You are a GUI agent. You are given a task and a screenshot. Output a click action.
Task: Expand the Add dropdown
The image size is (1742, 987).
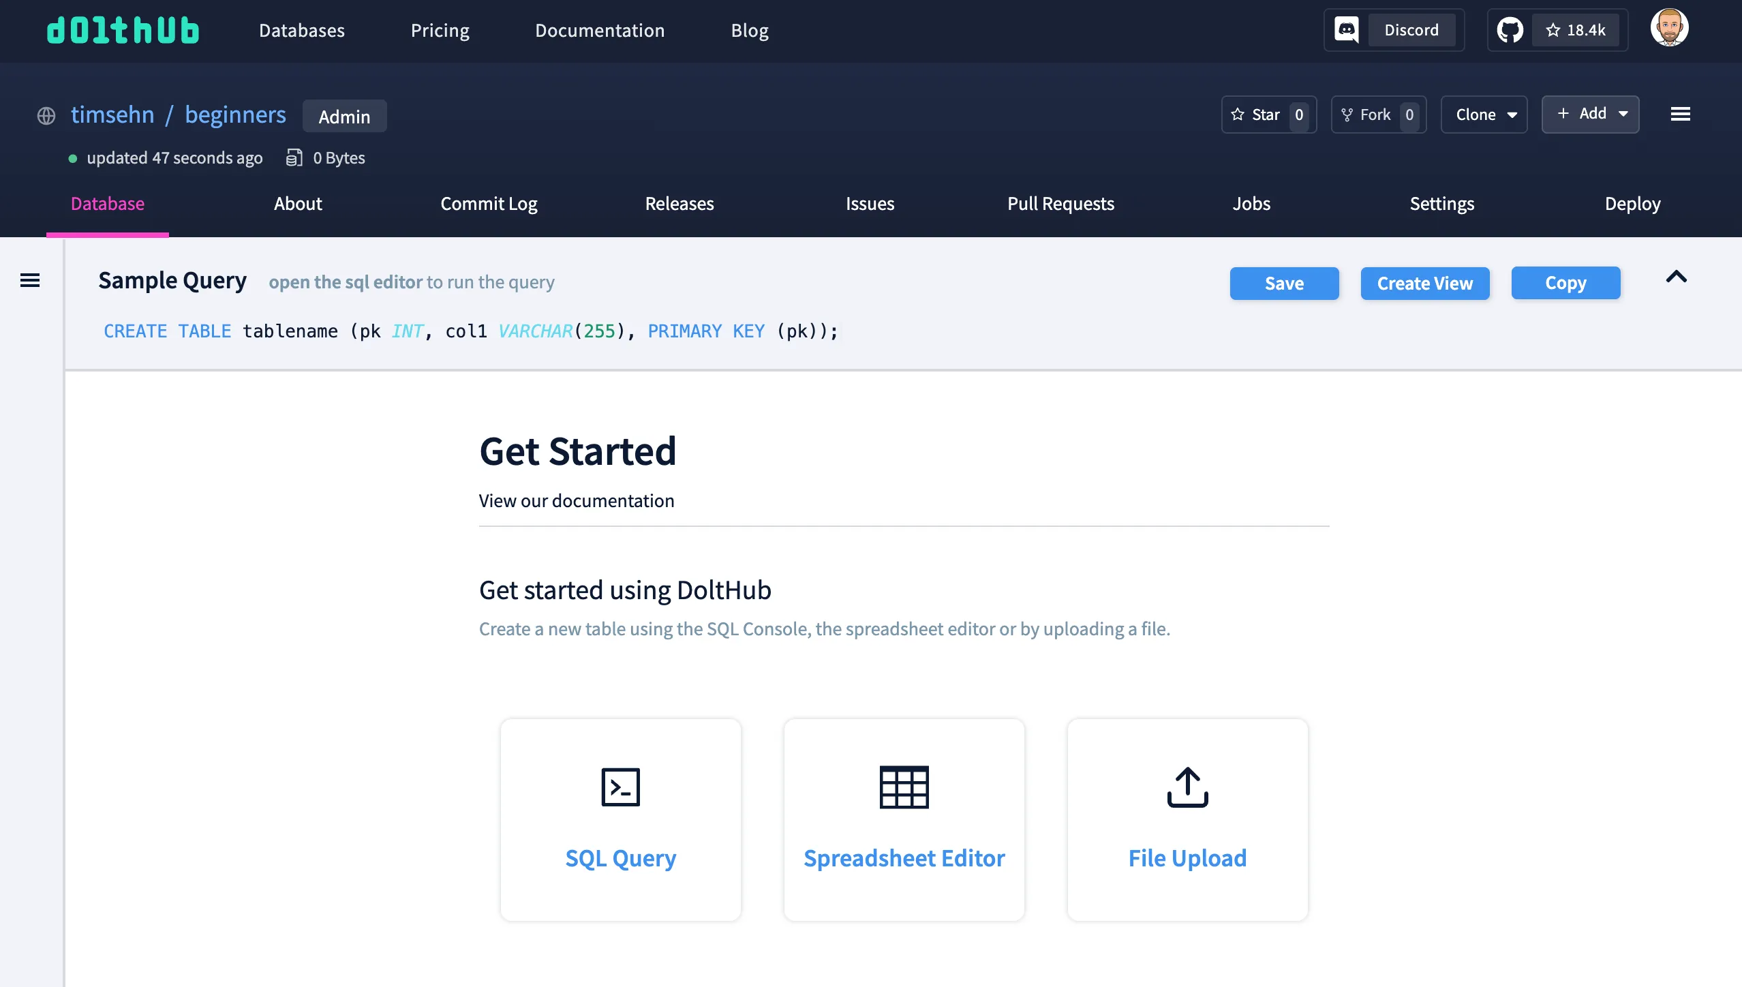tap(1591, 114)
